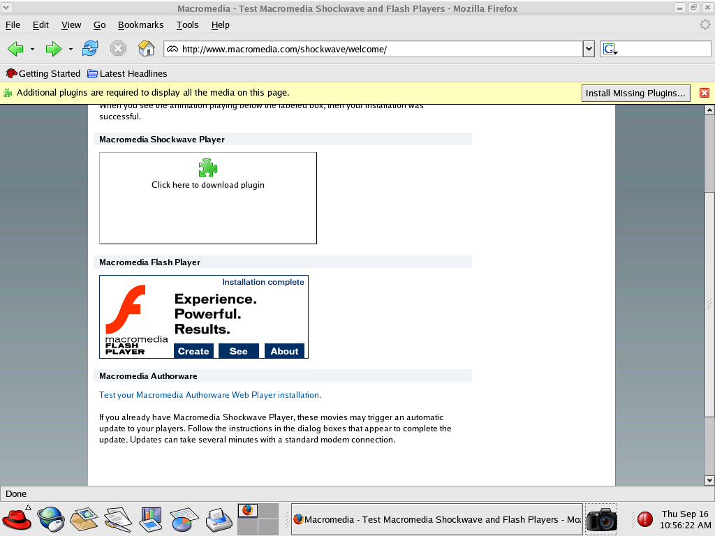Open the Red Hat main menu
The width and height of the screenshot is (715, 536).
click(x=17, y=519)
